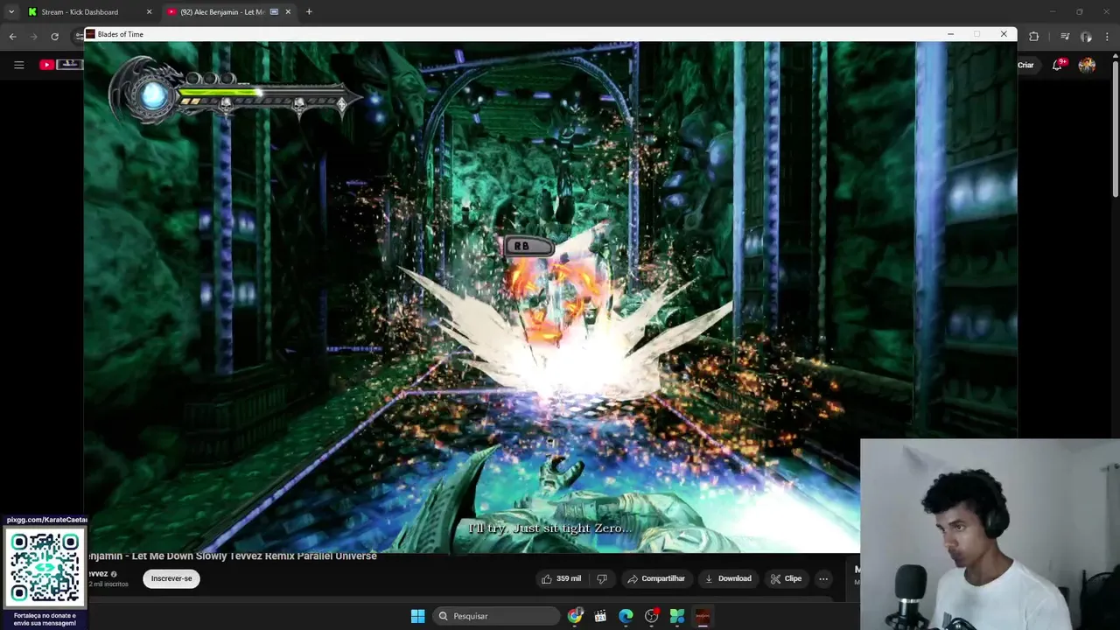Click the Compartilhar share button
The height and width of the screenshot is (630, 1120).
tap(656, 578)
